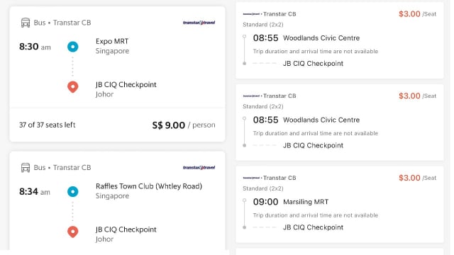Click the bus icon on Expo MRT card
The height and width of the screenshot is (255, 454).
[26, 23]
